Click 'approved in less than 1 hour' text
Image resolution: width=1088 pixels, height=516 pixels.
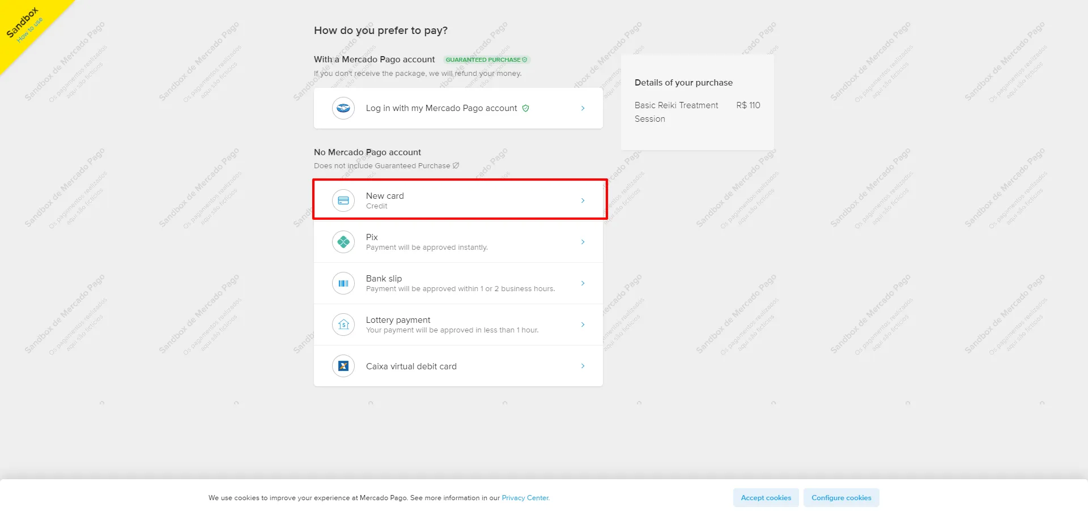488,330
